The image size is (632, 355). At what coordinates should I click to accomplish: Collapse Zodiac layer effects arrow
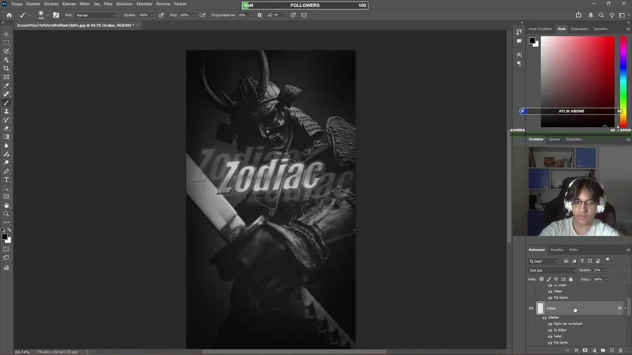625,308
